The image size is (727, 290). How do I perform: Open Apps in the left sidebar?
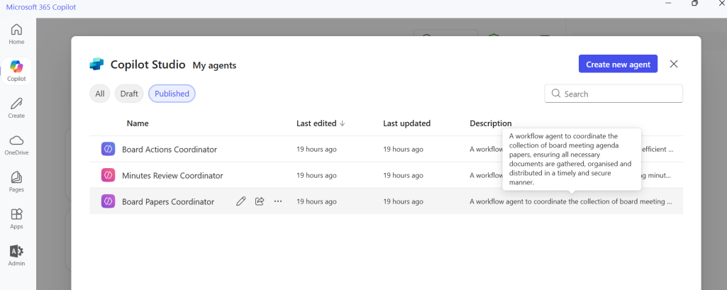16,218
